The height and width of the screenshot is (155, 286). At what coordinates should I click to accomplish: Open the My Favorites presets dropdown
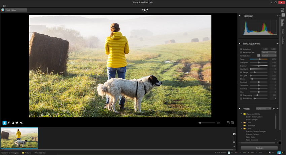click(x=263, y=109)
